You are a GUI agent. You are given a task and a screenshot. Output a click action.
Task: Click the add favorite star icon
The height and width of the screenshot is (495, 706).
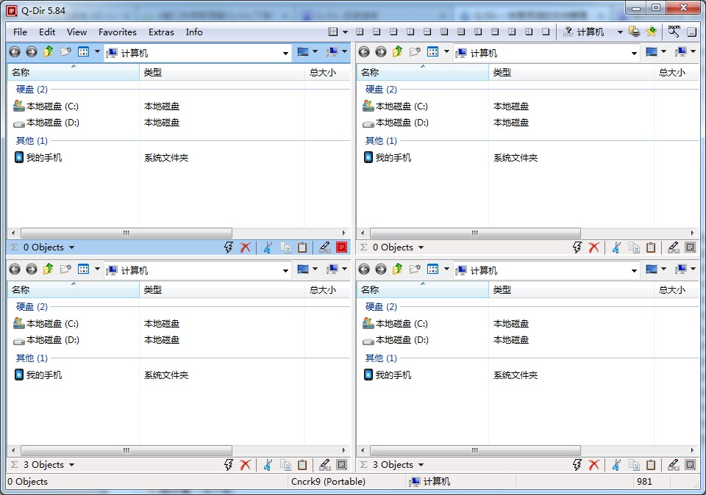[651, 32]
